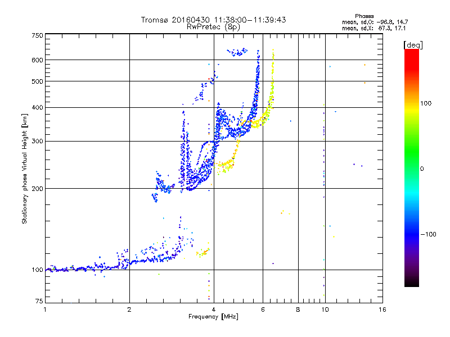450x337 pixels.
Task: Click the y-axis tick label "600"
Action: coord(37,60)
